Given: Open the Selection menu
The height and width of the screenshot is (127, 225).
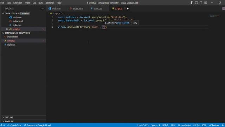Looking at the screenshot, I should coord(18,3).
